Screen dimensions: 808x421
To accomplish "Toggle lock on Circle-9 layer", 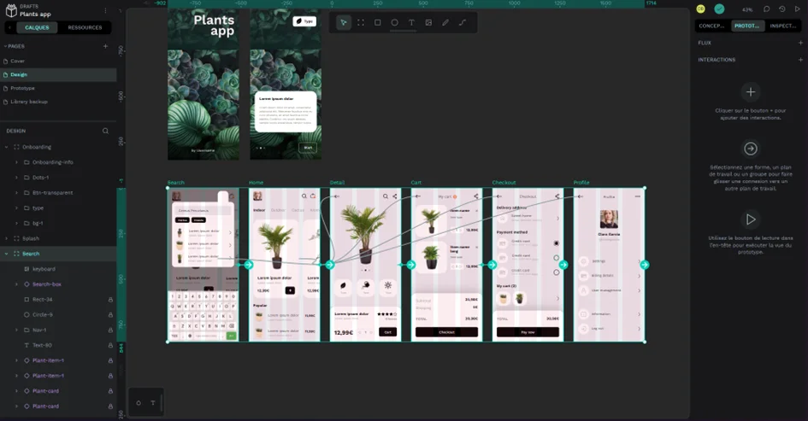I will coord(110,315).
